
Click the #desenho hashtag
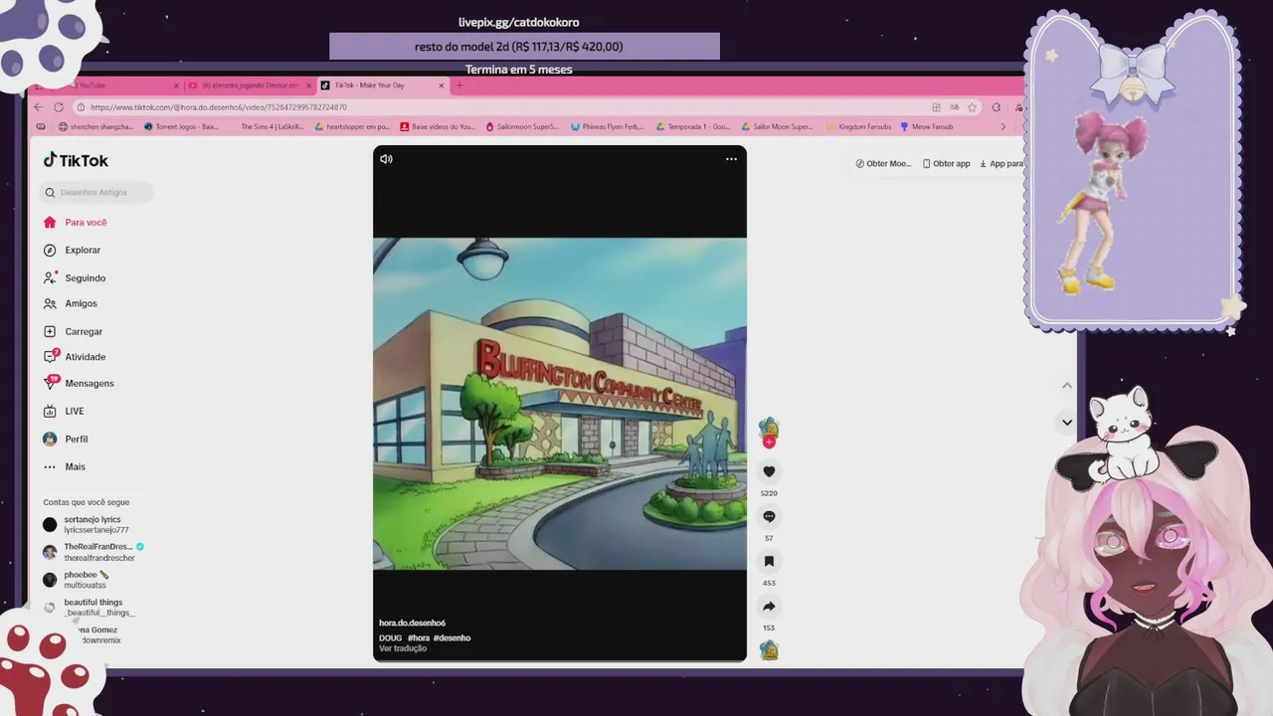click(x=453, y=638)
